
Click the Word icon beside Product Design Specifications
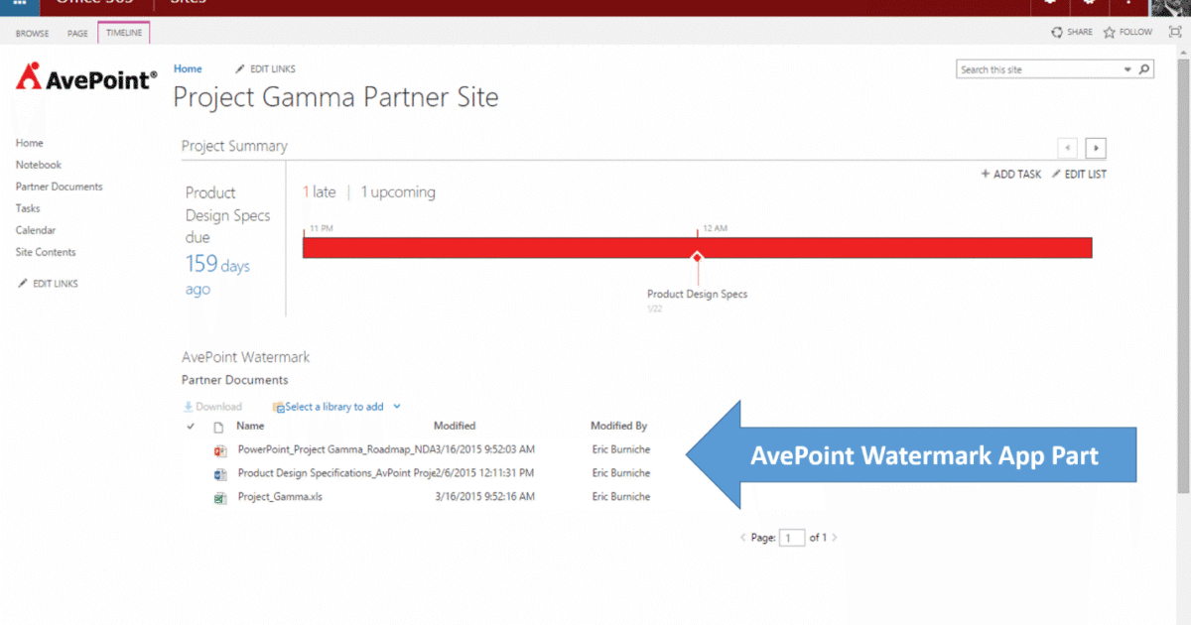(x=221, y=473)
